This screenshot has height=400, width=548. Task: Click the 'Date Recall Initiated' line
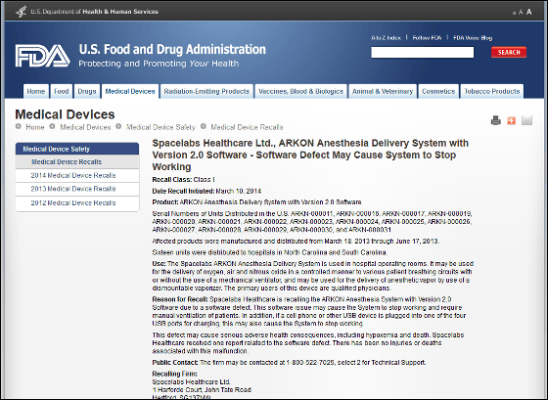[x=206, y=191]
